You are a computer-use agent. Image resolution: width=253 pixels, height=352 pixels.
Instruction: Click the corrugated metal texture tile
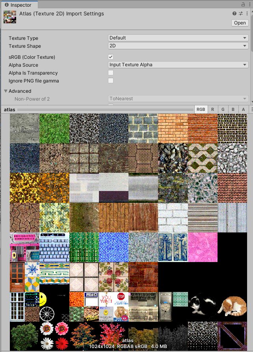click(203, 217)
